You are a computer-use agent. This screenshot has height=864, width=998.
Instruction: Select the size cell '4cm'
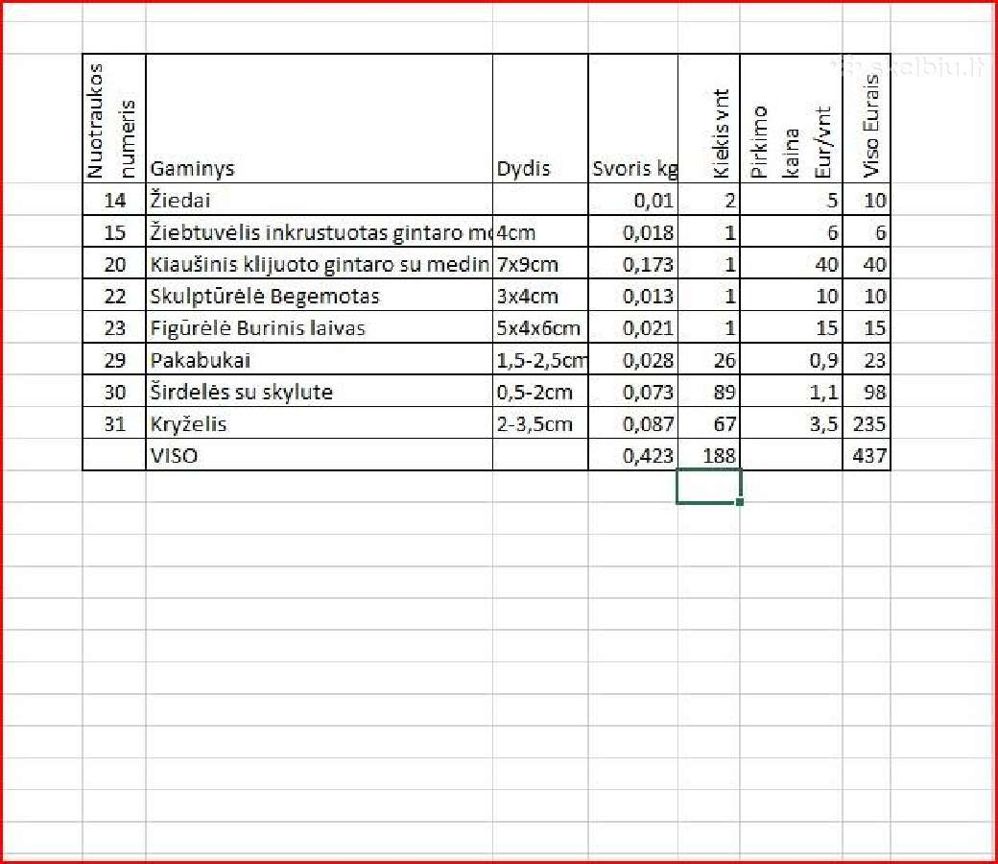(540, 231)
